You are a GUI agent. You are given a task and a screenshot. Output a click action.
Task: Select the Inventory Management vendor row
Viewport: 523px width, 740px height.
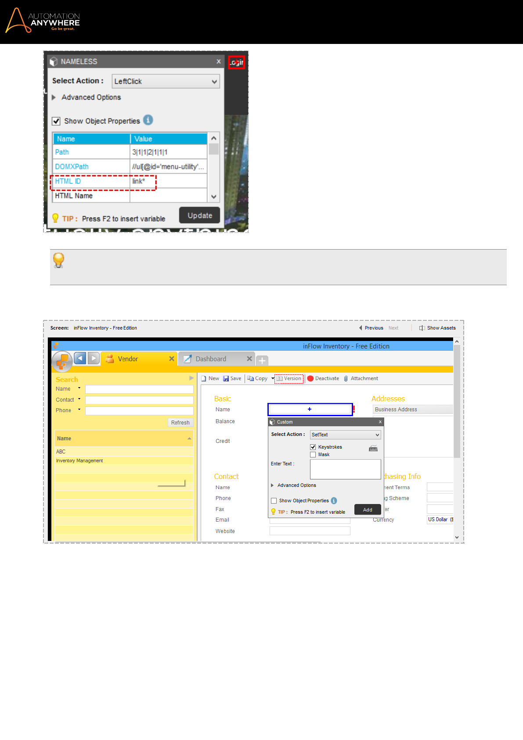coord(124,461)
